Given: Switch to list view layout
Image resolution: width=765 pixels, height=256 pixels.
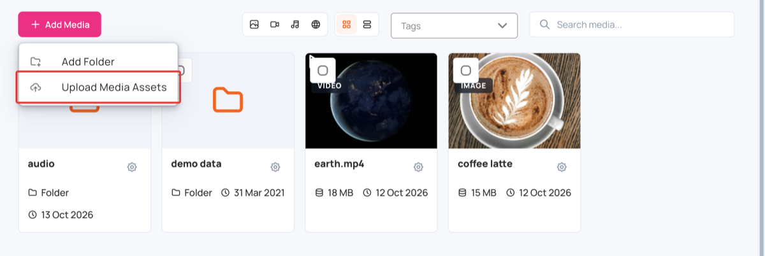Looking at the screenshot, I should [367, 24].
